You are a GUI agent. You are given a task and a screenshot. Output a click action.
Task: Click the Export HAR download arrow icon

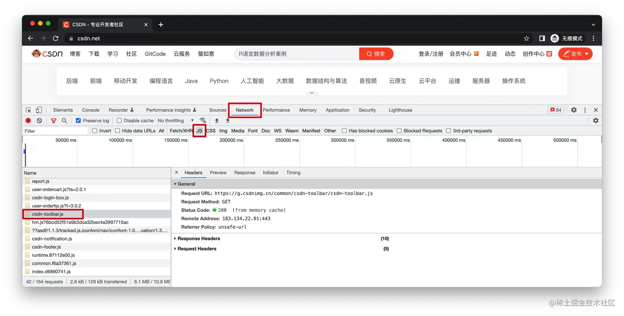click(x=227, y=120)
